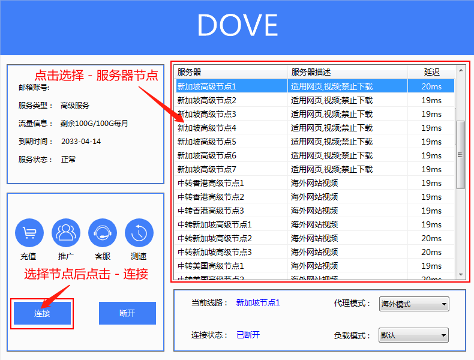The image size is (474, 360).
Task: Sort by 延迟 latency column header
Action: pyautogui.click(x=431, y=72)
